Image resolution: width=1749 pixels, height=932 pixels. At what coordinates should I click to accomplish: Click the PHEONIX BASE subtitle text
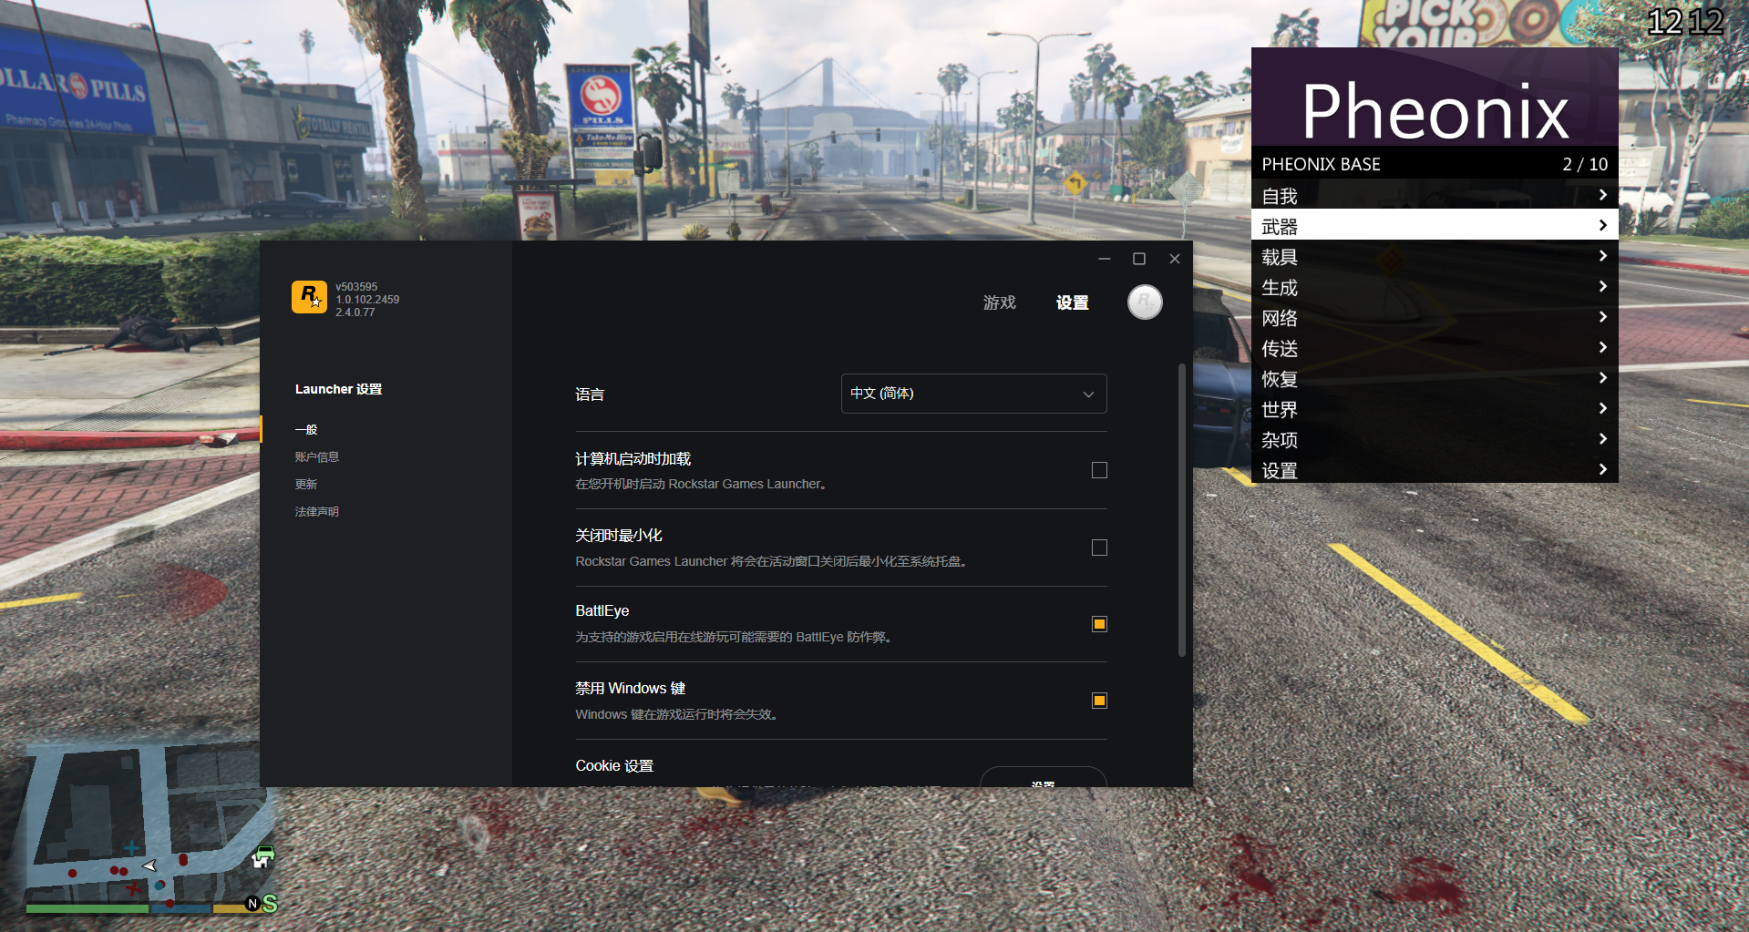pyautogui.click(x=1321, y=165)
